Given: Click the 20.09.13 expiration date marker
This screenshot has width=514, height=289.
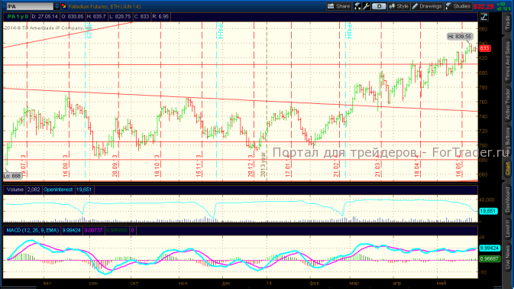Looking at the screenshot, I should point(115,166).
